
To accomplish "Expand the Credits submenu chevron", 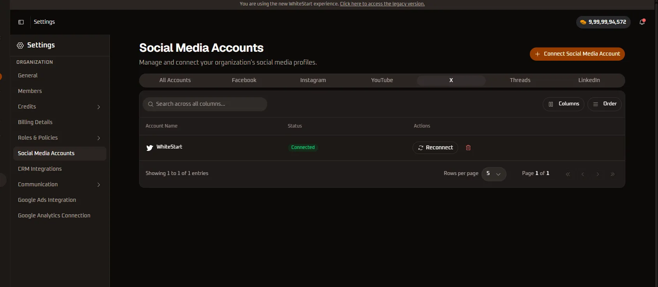I will 99,107.
